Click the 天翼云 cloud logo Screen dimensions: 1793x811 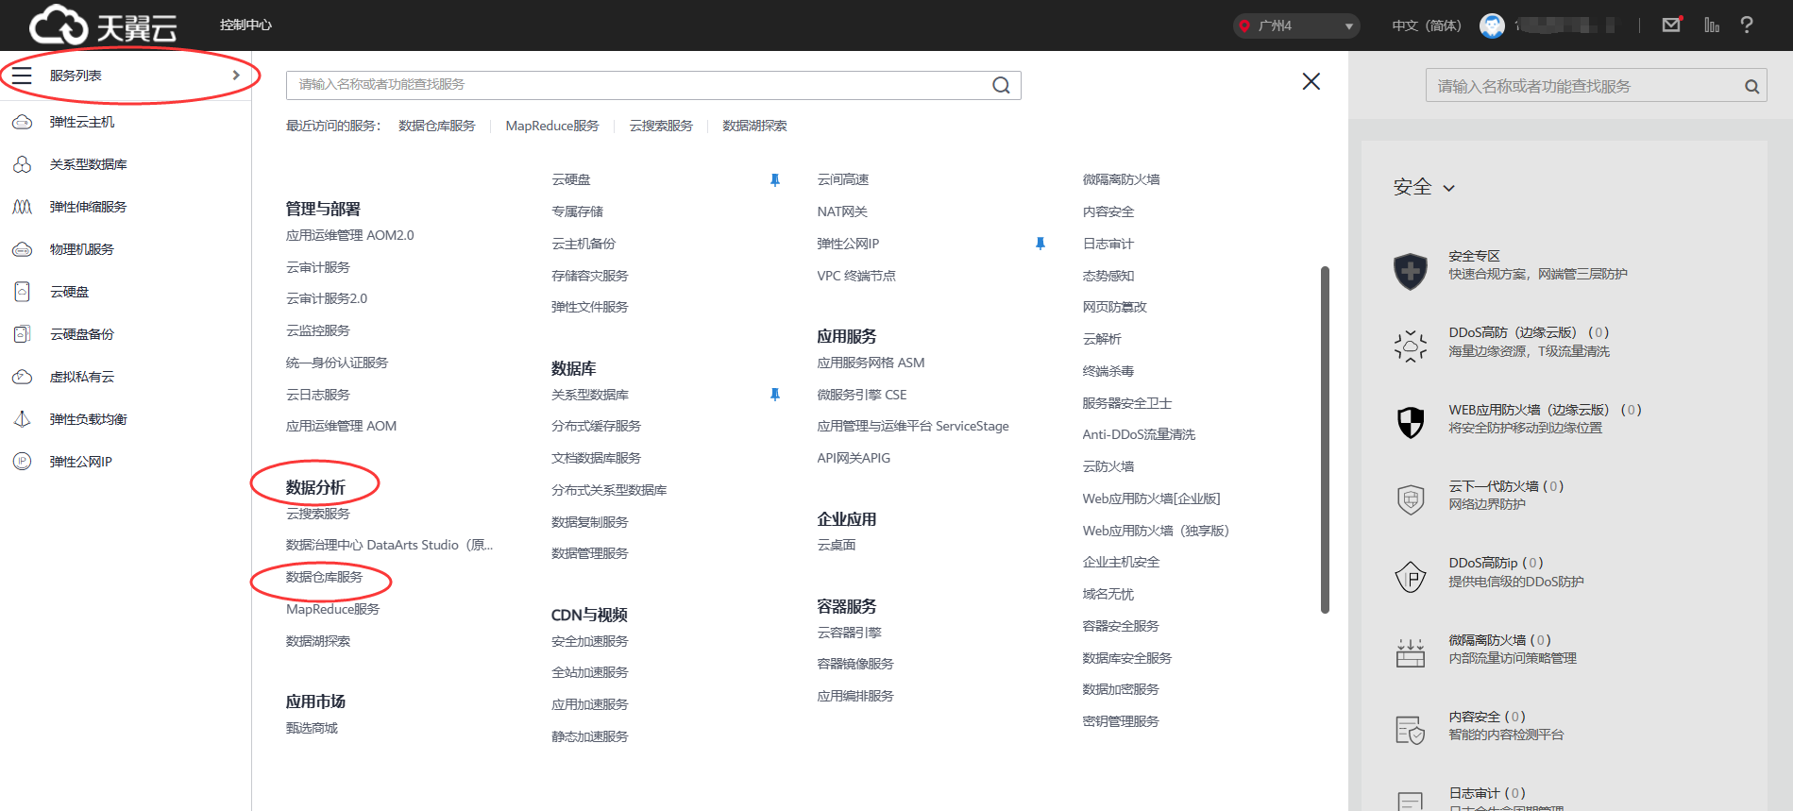(103, 25)
